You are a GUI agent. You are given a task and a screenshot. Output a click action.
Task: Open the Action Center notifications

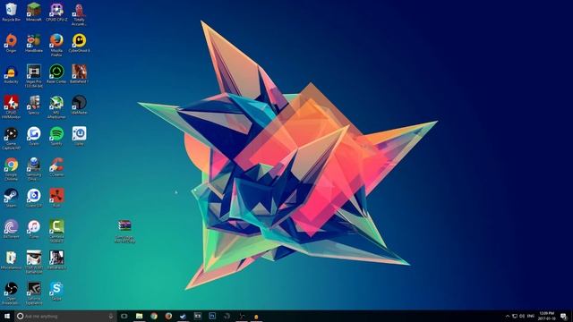pyautogui.click(x=564, y=316)
